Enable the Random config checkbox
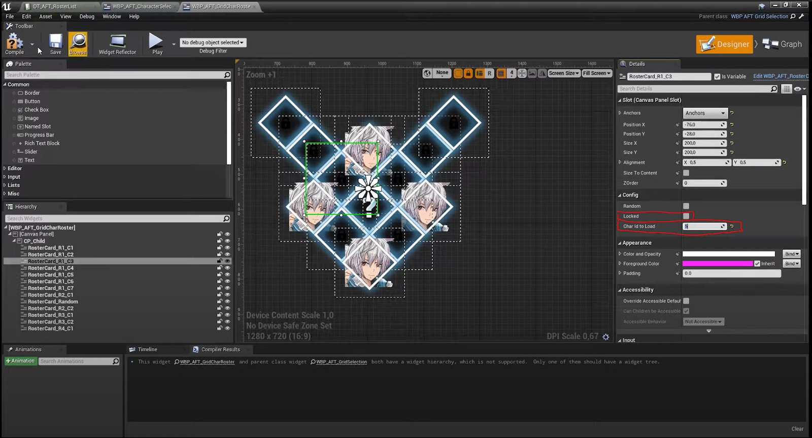812x438 pixels. [686, 206]
